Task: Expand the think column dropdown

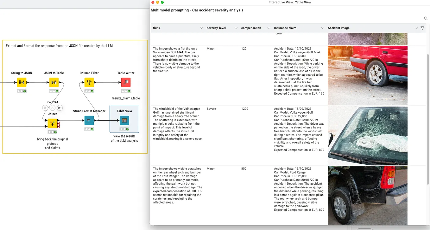Action: pyautogui.click(x=201, y=28)
